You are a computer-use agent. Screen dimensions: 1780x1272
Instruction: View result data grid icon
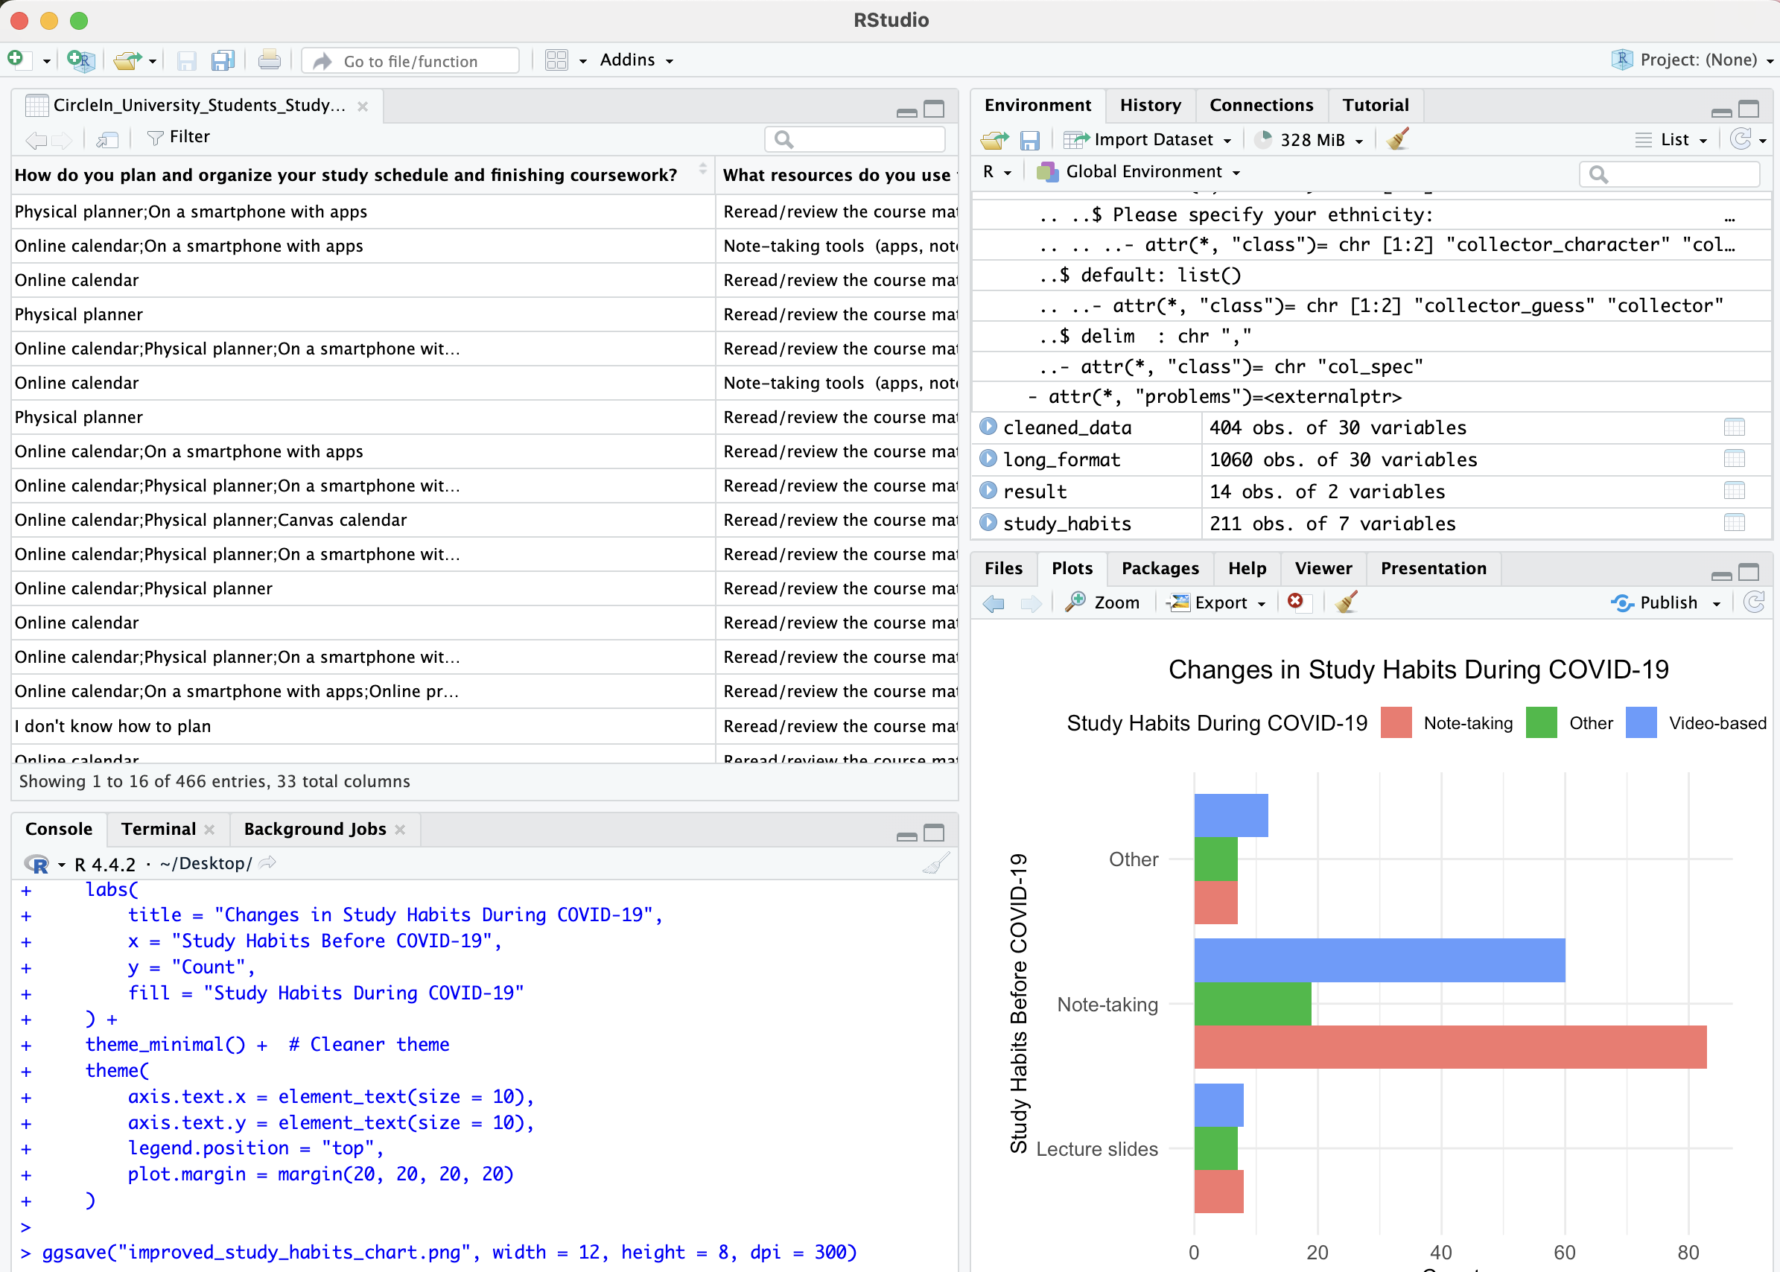coord(1734,491)
